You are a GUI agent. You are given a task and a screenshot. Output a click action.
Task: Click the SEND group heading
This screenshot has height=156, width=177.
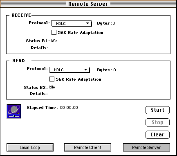pos(19,61)
